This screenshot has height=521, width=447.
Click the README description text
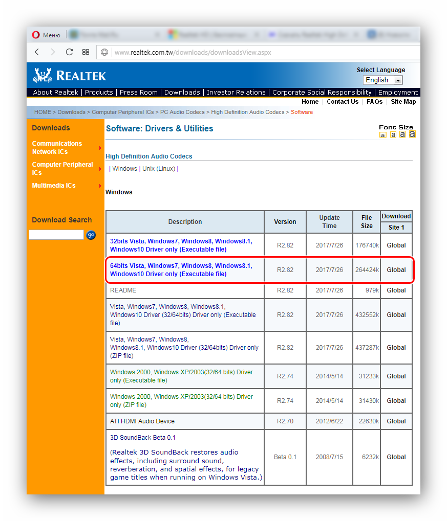(x=123, y=290)
